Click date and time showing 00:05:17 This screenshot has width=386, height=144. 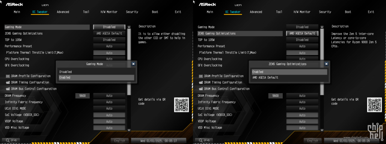click(x=159, y=140)
